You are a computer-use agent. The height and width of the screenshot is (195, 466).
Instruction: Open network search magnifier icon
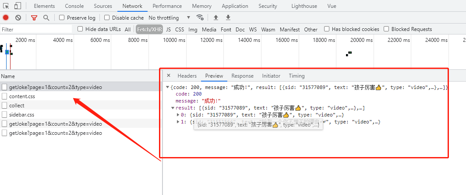tap(46, 18)
